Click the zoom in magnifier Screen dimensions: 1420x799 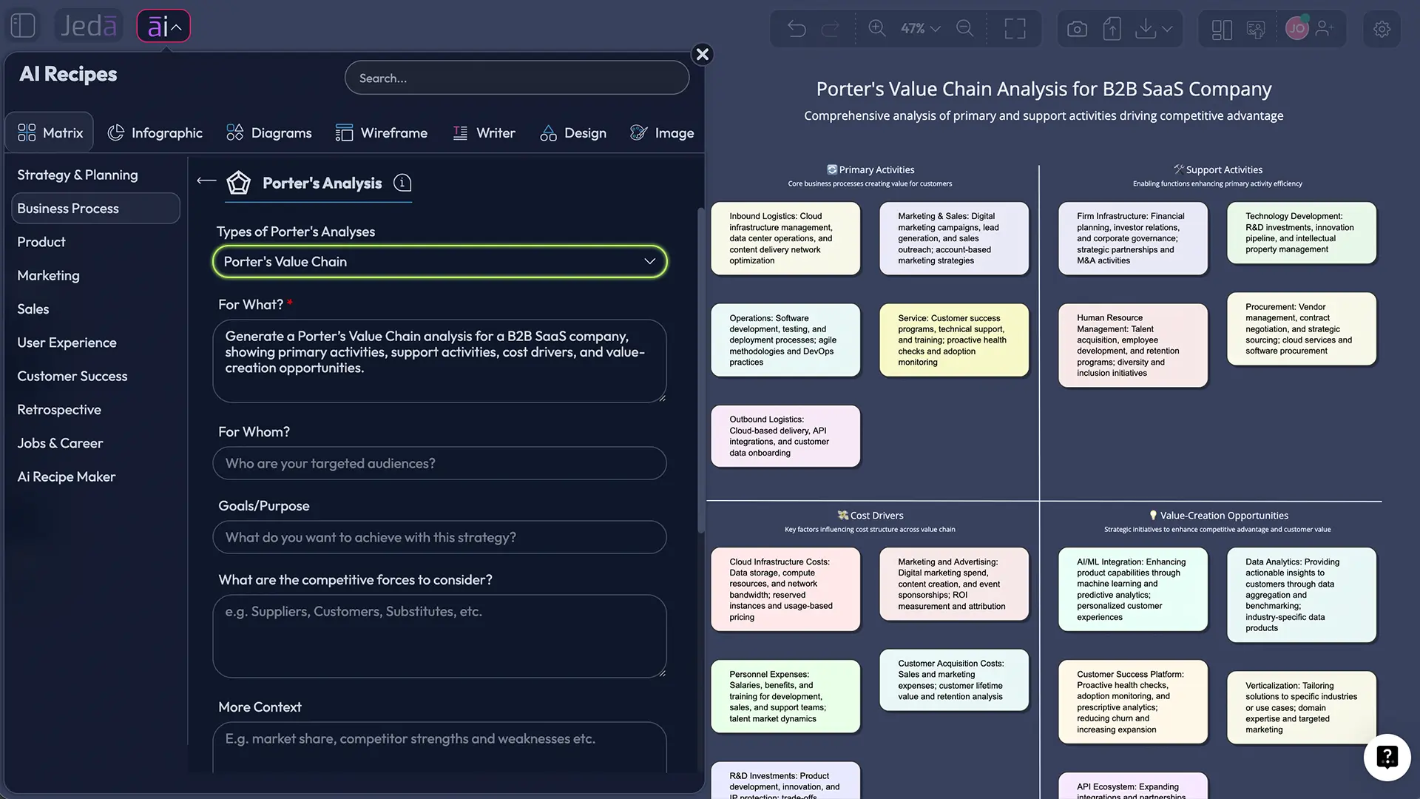click(877, 29)
